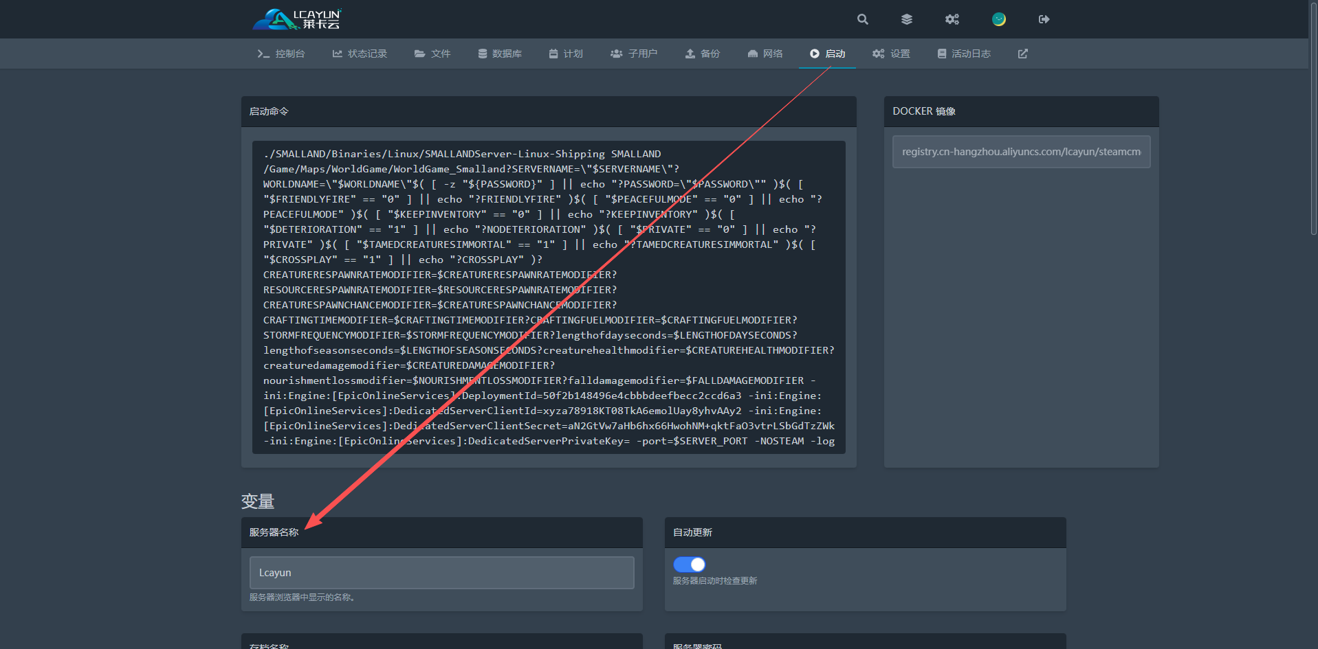
Task: Switch to the 备份 backup tab
Action: [x=702, y=54]
